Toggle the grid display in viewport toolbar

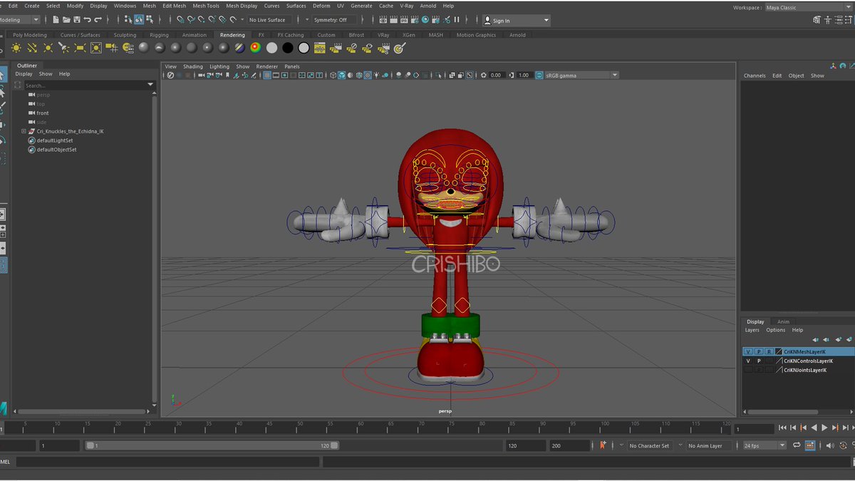pos(267,75)
